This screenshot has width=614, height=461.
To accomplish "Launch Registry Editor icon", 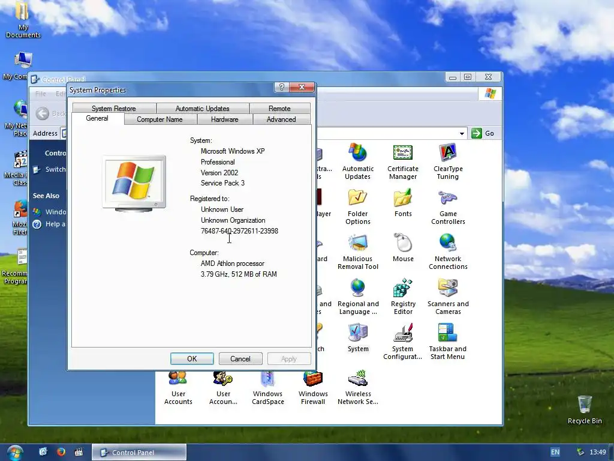I will point(403,297).
